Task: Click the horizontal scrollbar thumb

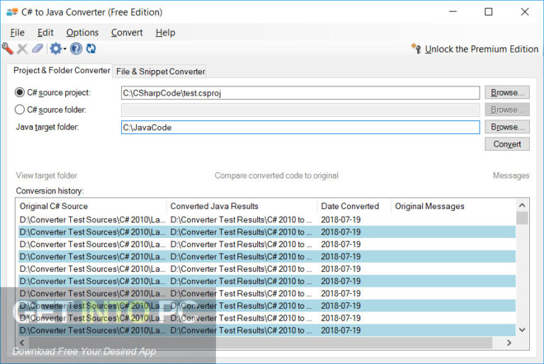Action: (261, 343)
